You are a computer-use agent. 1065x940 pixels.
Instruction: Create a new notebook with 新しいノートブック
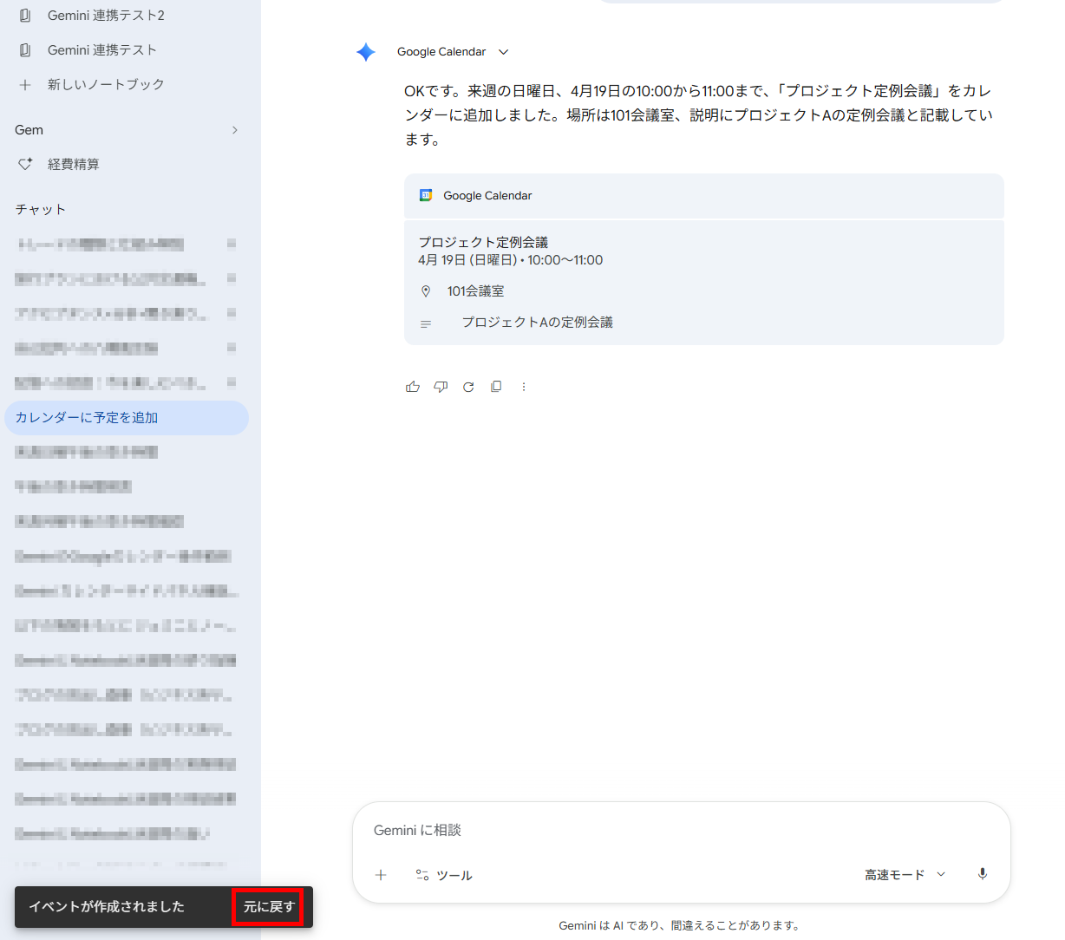point(106,85)
